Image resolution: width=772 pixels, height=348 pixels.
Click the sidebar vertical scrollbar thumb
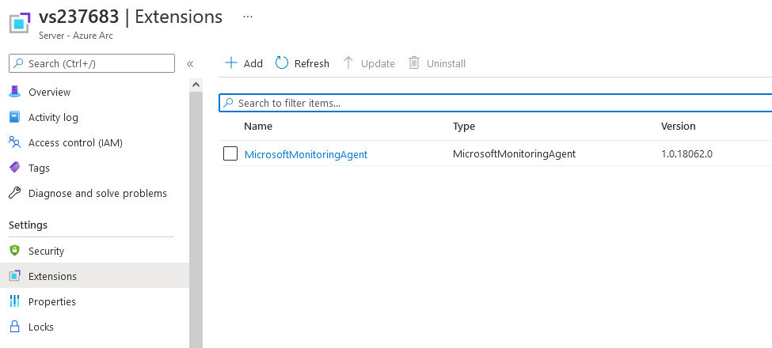click(196, 219)
